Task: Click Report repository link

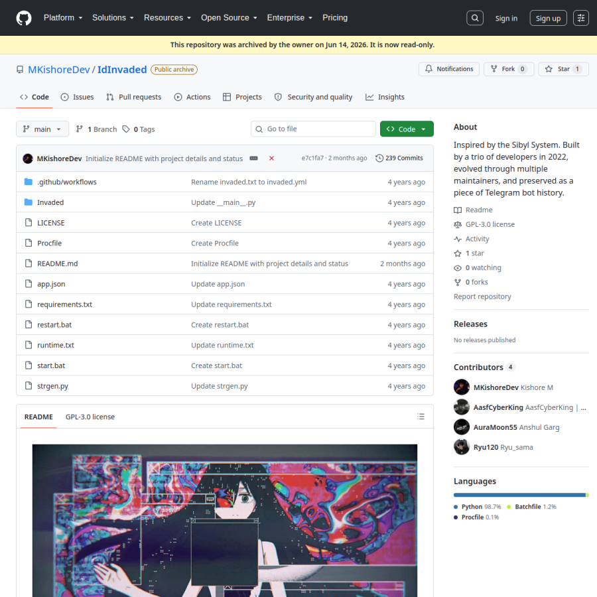Action: (x=482, y=297)
